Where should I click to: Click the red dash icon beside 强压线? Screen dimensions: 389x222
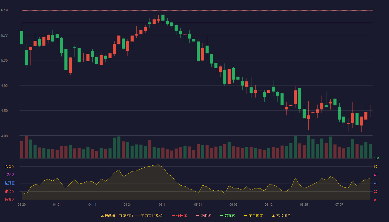click(x=173, y=216)
